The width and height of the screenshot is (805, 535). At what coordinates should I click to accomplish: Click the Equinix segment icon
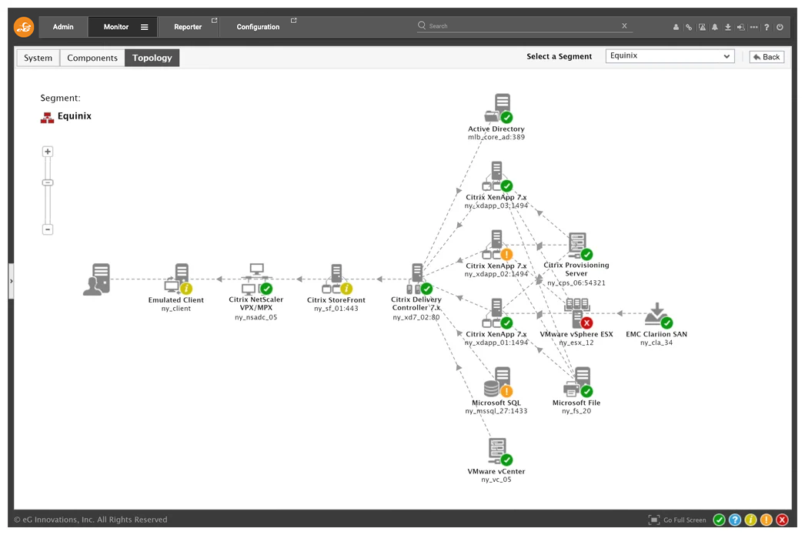[47, 118]
